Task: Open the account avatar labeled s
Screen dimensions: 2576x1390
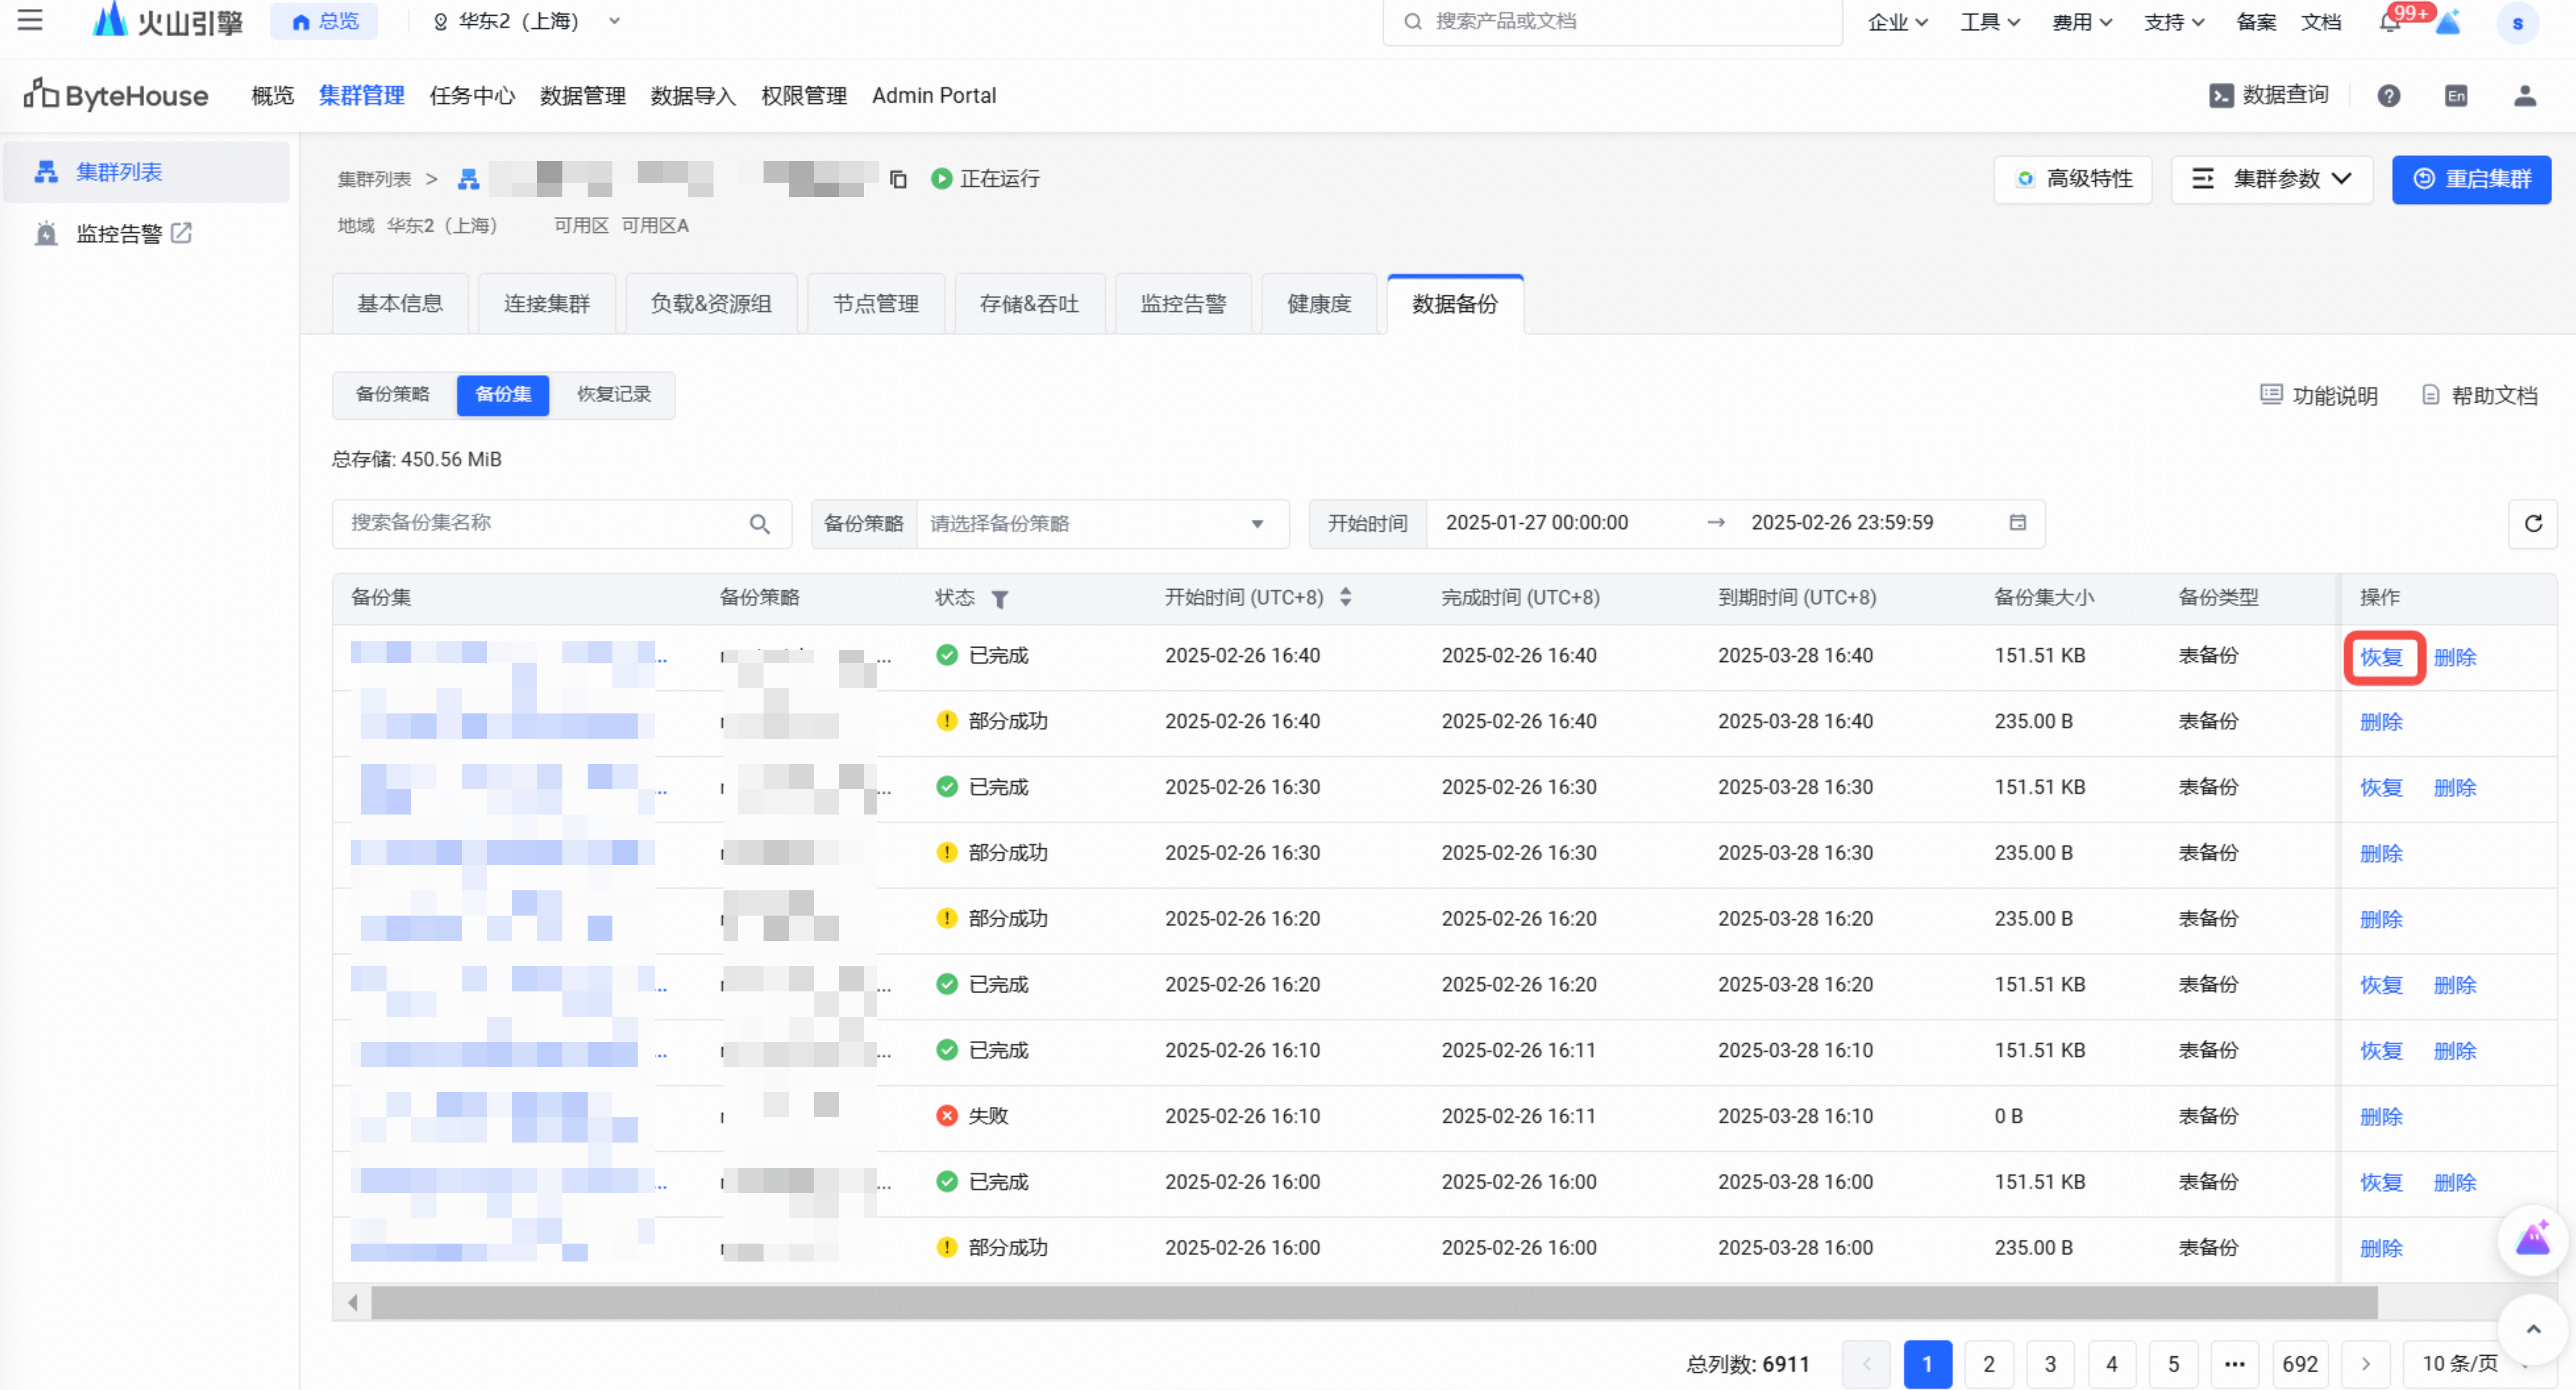Action: (2517, 23)
